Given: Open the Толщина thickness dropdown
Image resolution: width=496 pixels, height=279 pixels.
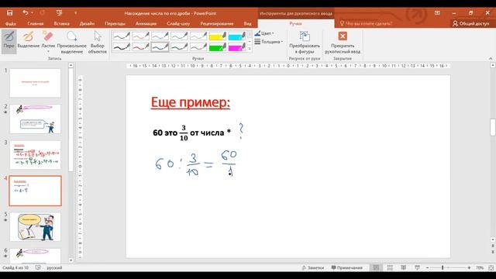Looking at the screenshot, I should (x=269, y=41).
